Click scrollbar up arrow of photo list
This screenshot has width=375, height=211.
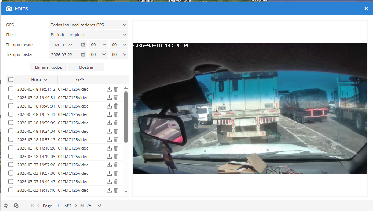coord(126,88)
